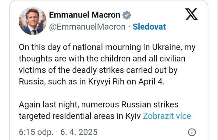218x140 pixels.
Task: Open the @EmmanuelMacron handle link
Action: click(x=87, y=27)
